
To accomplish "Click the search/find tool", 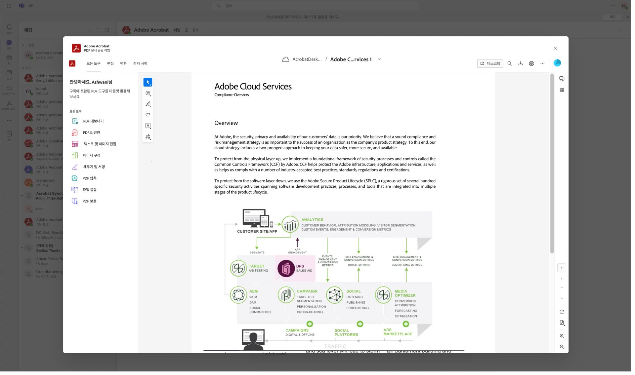I will (509, 63).
